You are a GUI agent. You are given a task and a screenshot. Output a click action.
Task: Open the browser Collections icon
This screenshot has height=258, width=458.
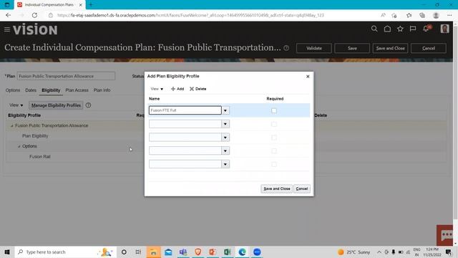click(x=422, y=15)
